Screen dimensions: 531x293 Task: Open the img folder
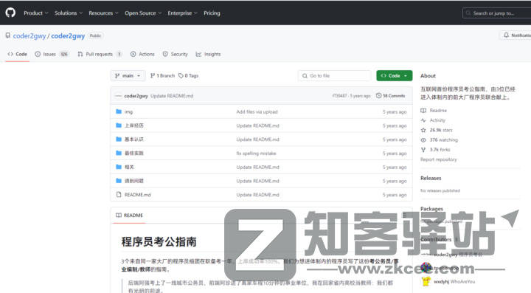pos(128,111)
